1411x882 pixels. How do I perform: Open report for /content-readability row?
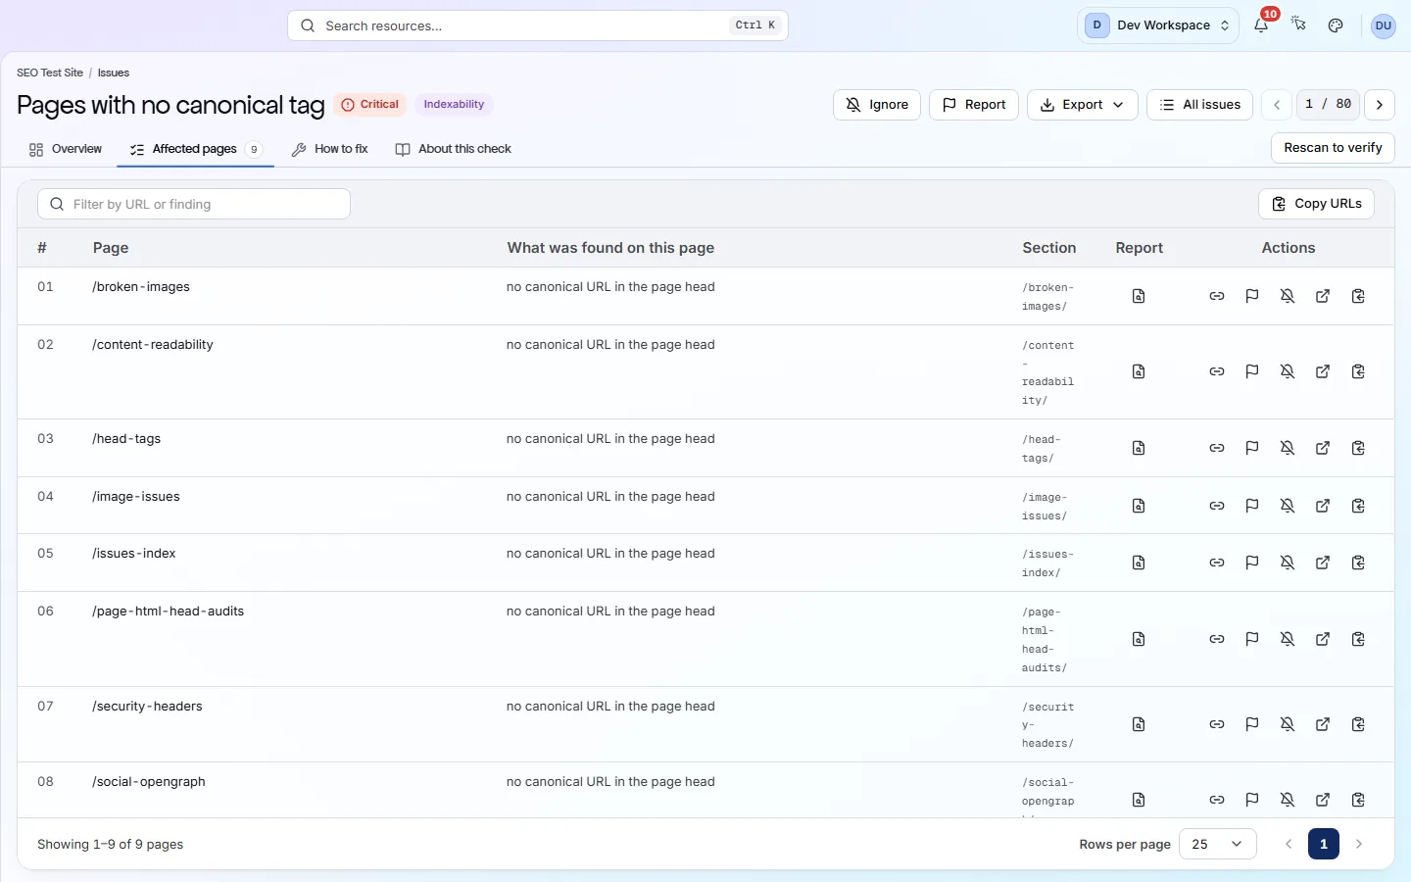coord(1139,371)
